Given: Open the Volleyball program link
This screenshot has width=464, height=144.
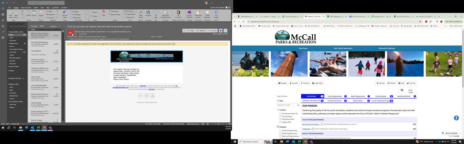Looking at the screenshot, I should coord(306,129).
